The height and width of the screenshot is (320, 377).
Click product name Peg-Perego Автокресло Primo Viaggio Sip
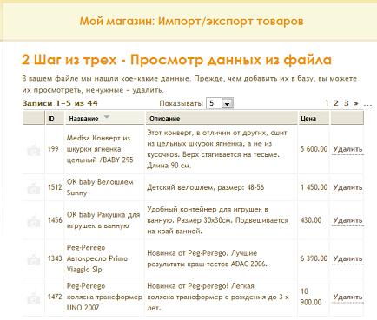97,258
